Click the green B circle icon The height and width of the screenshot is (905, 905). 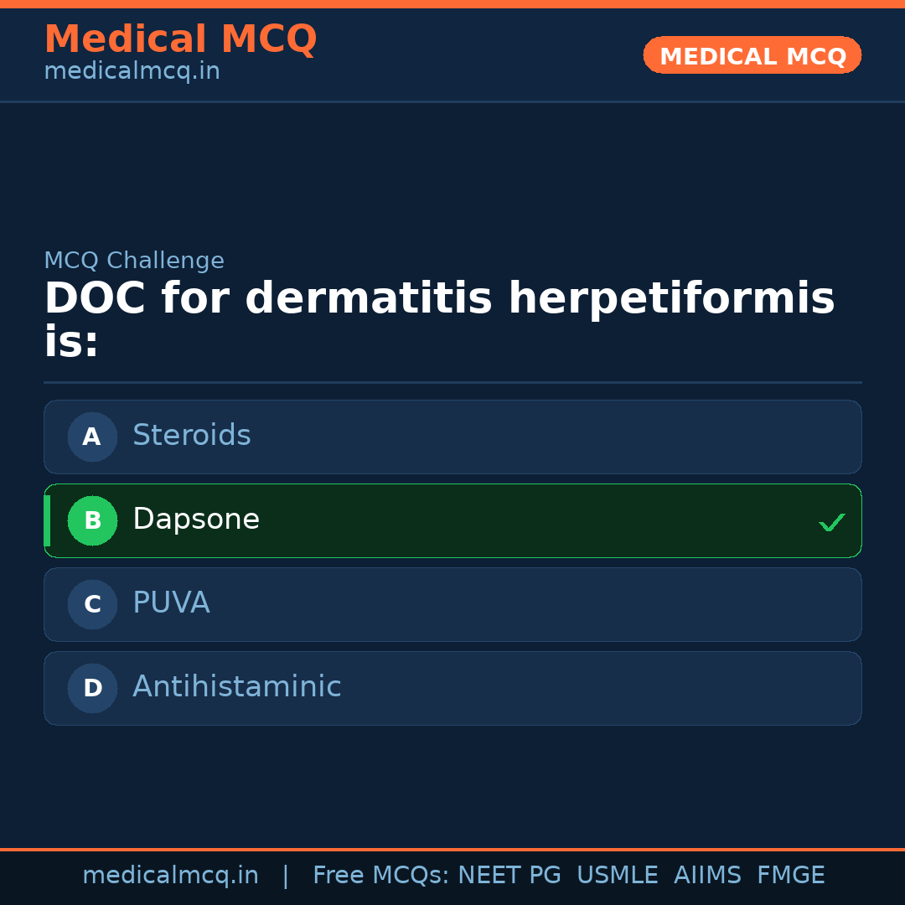pos(92,520)
